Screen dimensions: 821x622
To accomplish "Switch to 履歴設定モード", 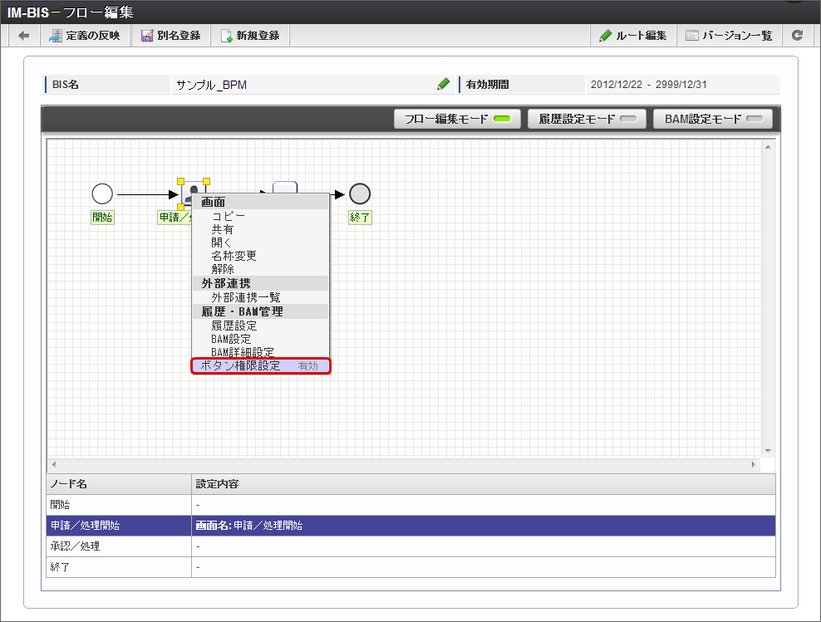I will [587, 119].
